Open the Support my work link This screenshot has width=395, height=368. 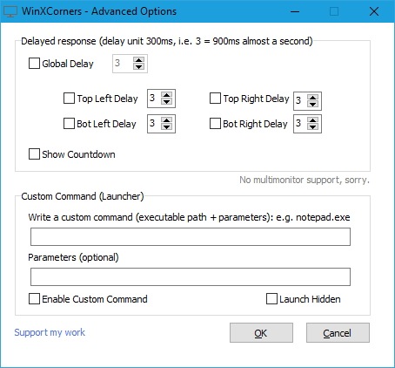(50, 332)
